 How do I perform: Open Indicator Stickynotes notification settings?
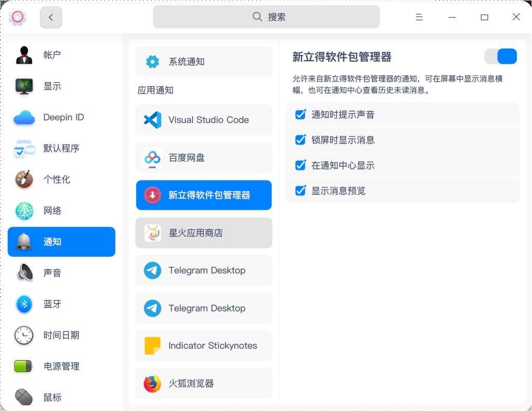[x=204, y=346]
